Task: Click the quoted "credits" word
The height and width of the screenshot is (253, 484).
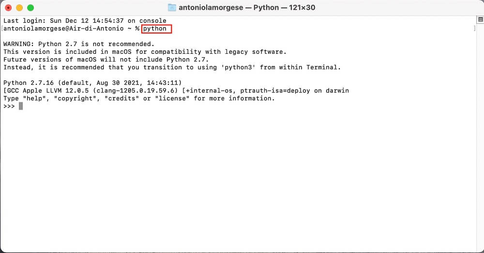Action: [122, 98]
